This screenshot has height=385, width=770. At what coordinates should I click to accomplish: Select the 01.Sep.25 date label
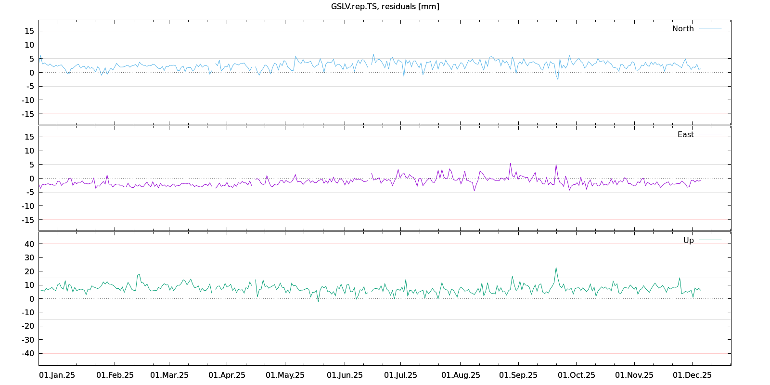point(518,375)
